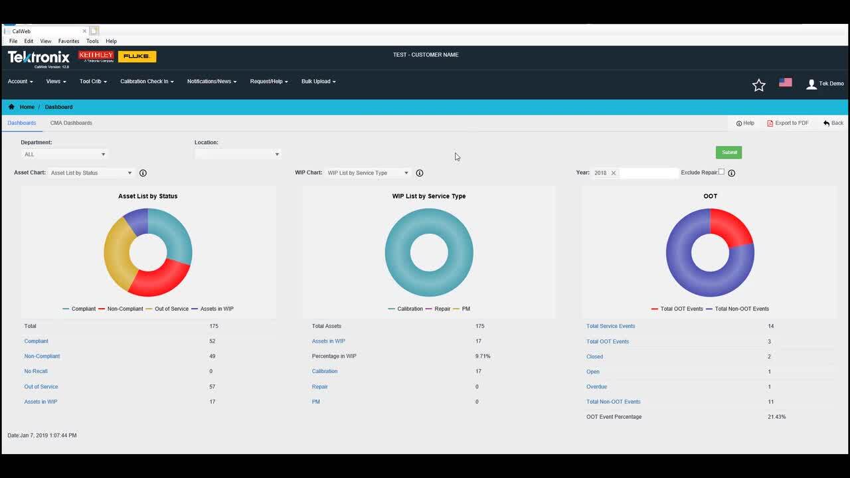Image resolution: width=850 pixels, height=478 pixels.
Task: Switch to the CMA Dashboards tab
Action: click(71, 123)
